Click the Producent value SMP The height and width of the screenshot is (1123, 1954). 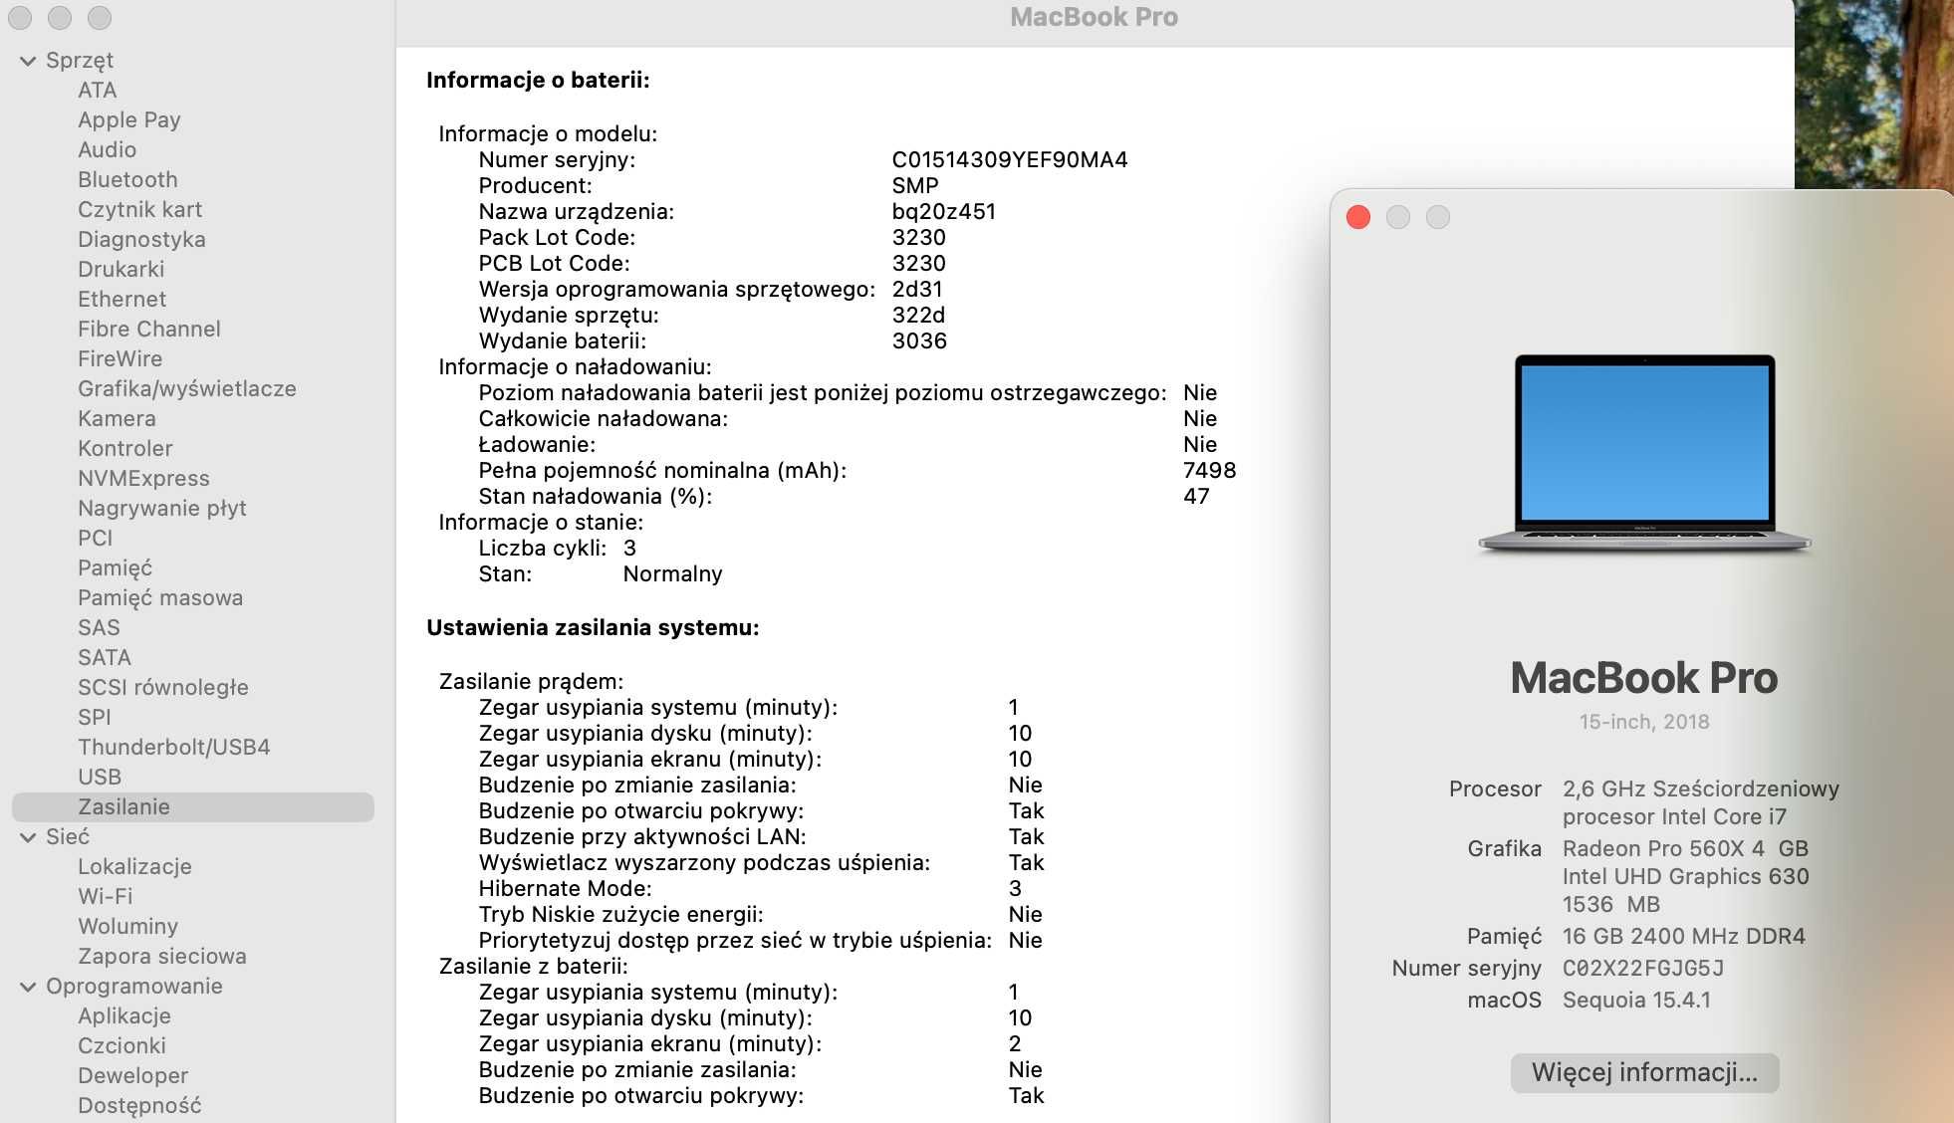pos(915,185)
